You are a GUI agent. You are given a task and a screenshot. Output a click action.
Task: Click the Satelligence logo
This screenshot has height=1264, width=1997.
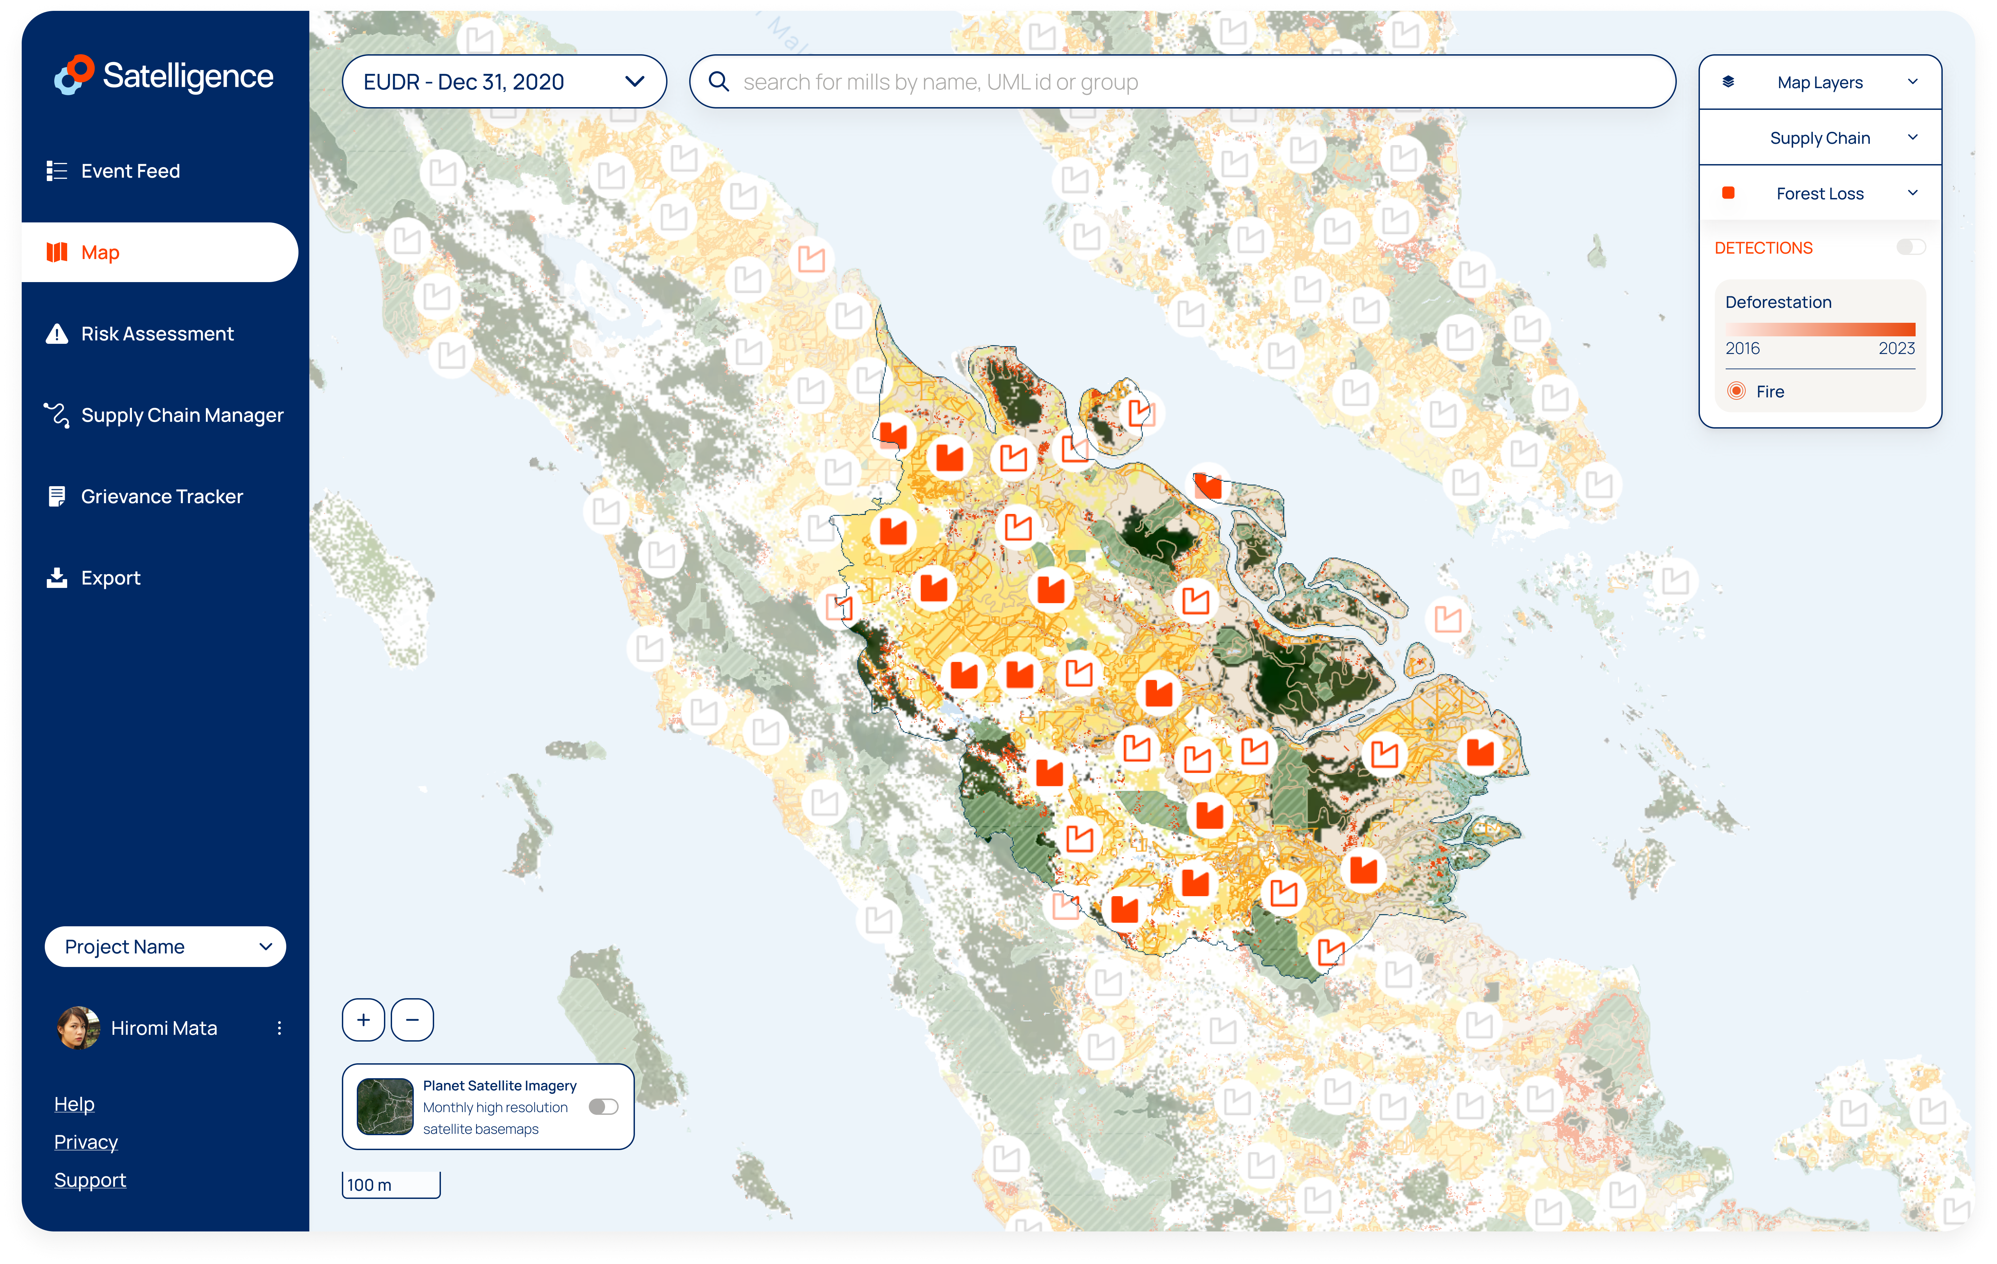[x=163, y=75]
